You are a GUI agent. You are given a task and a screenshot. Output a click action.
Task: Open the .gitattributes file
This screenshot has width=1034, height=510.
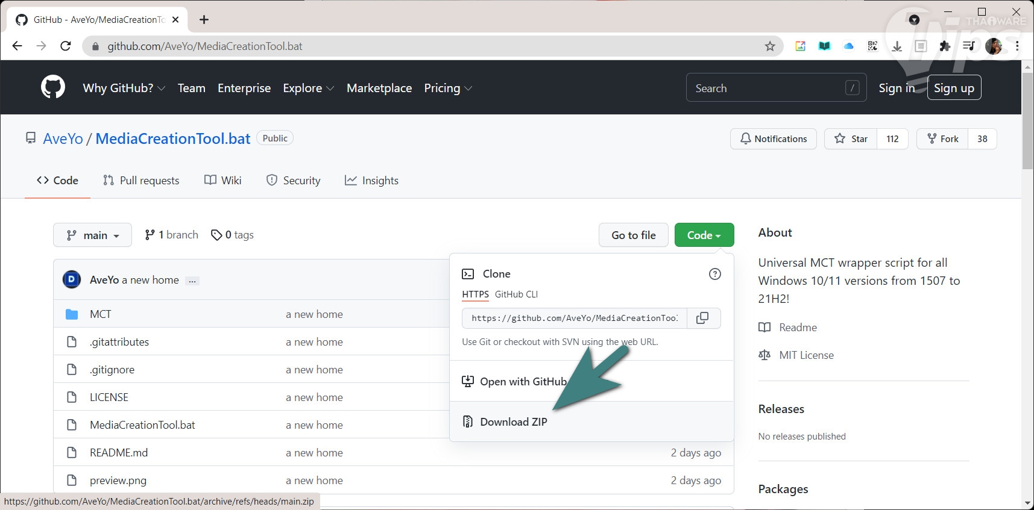(x=119, y=342)
